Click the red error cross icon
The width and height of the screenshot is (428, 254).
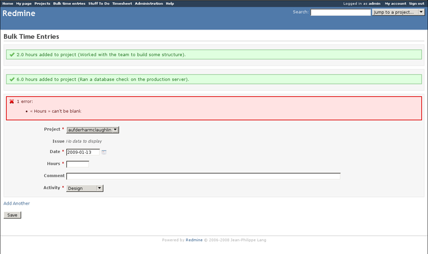(x=12, y=102)
